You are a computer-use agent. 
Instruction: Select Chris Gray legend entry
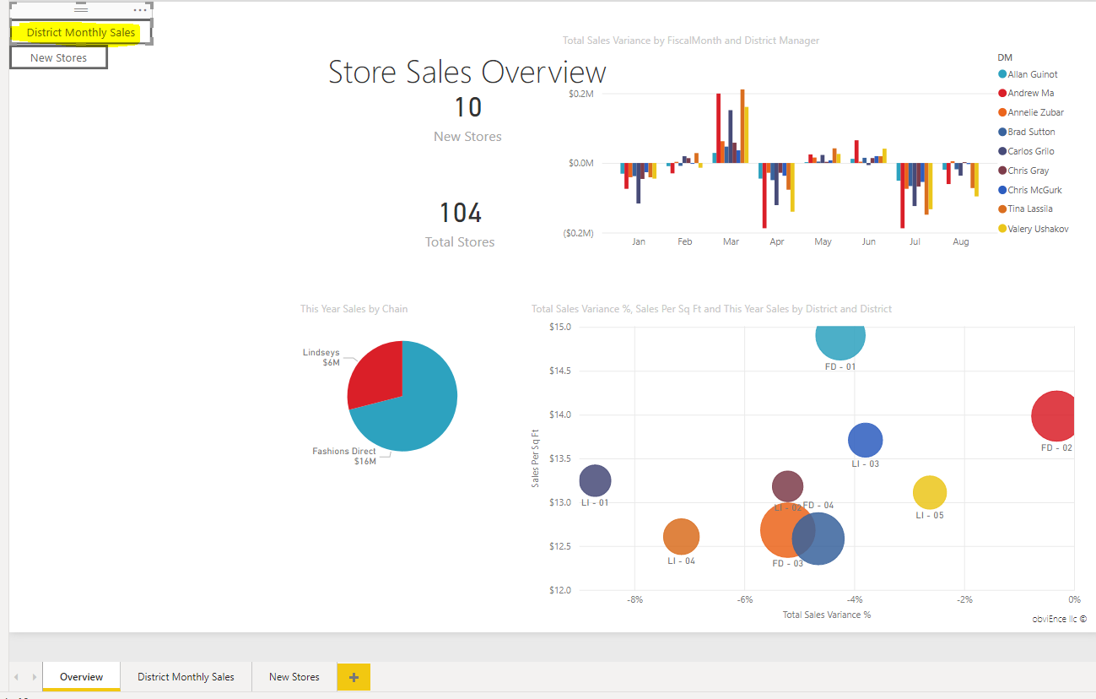pos(1023,171)
